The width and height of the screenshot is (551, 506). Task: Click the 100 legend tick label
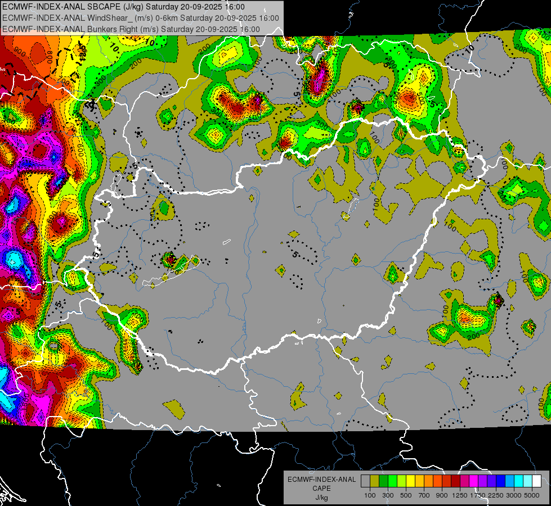pos(370,495)
